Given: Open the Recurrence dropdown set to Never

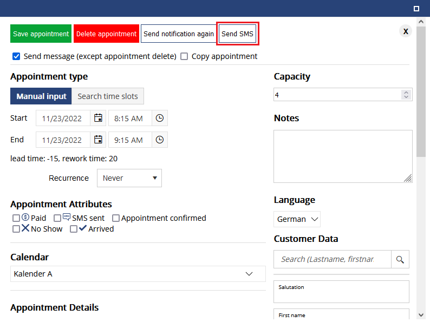Looking at the screenshot, I should click(x=129, y=178).
